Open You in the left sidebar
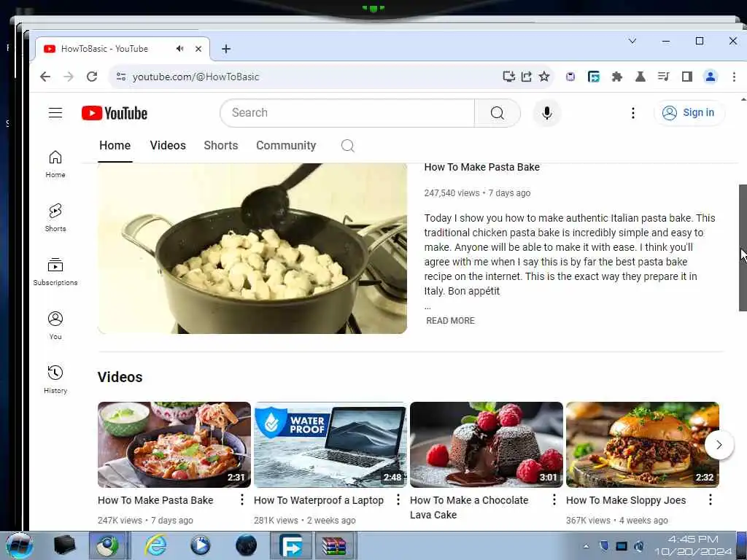 pos(55,326)
